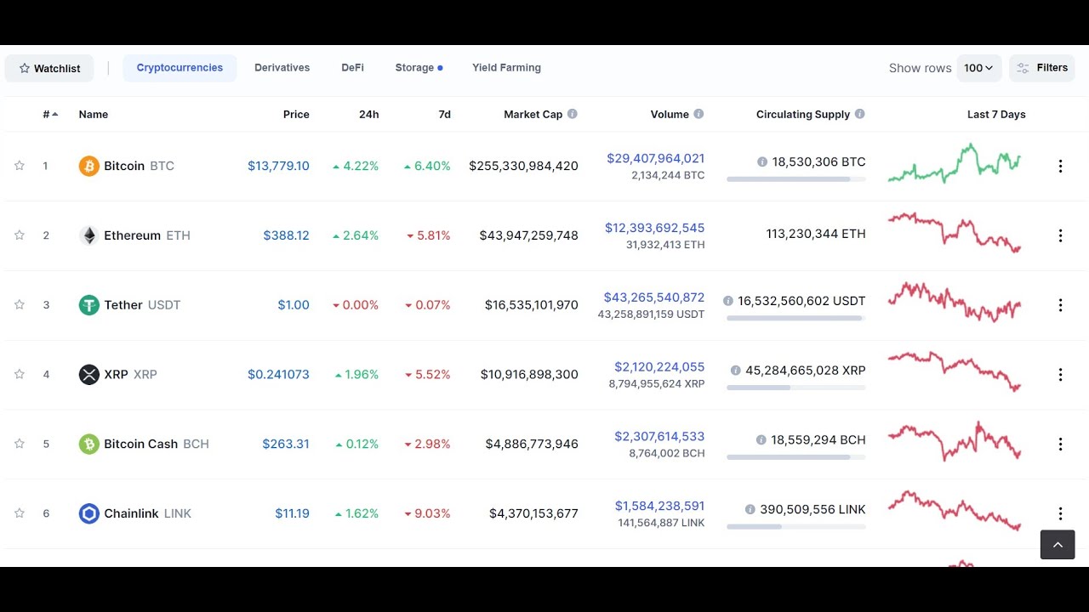Click Bitcoin Cash's 7-day sparkline chart
The height and width of the screenshot is (612, 1089).
click(x=955, y=441)
